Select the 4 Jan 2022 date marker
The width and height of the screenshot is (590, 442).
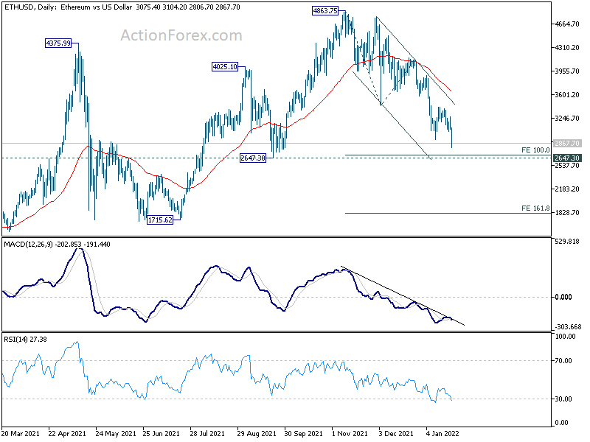point(443,433)
